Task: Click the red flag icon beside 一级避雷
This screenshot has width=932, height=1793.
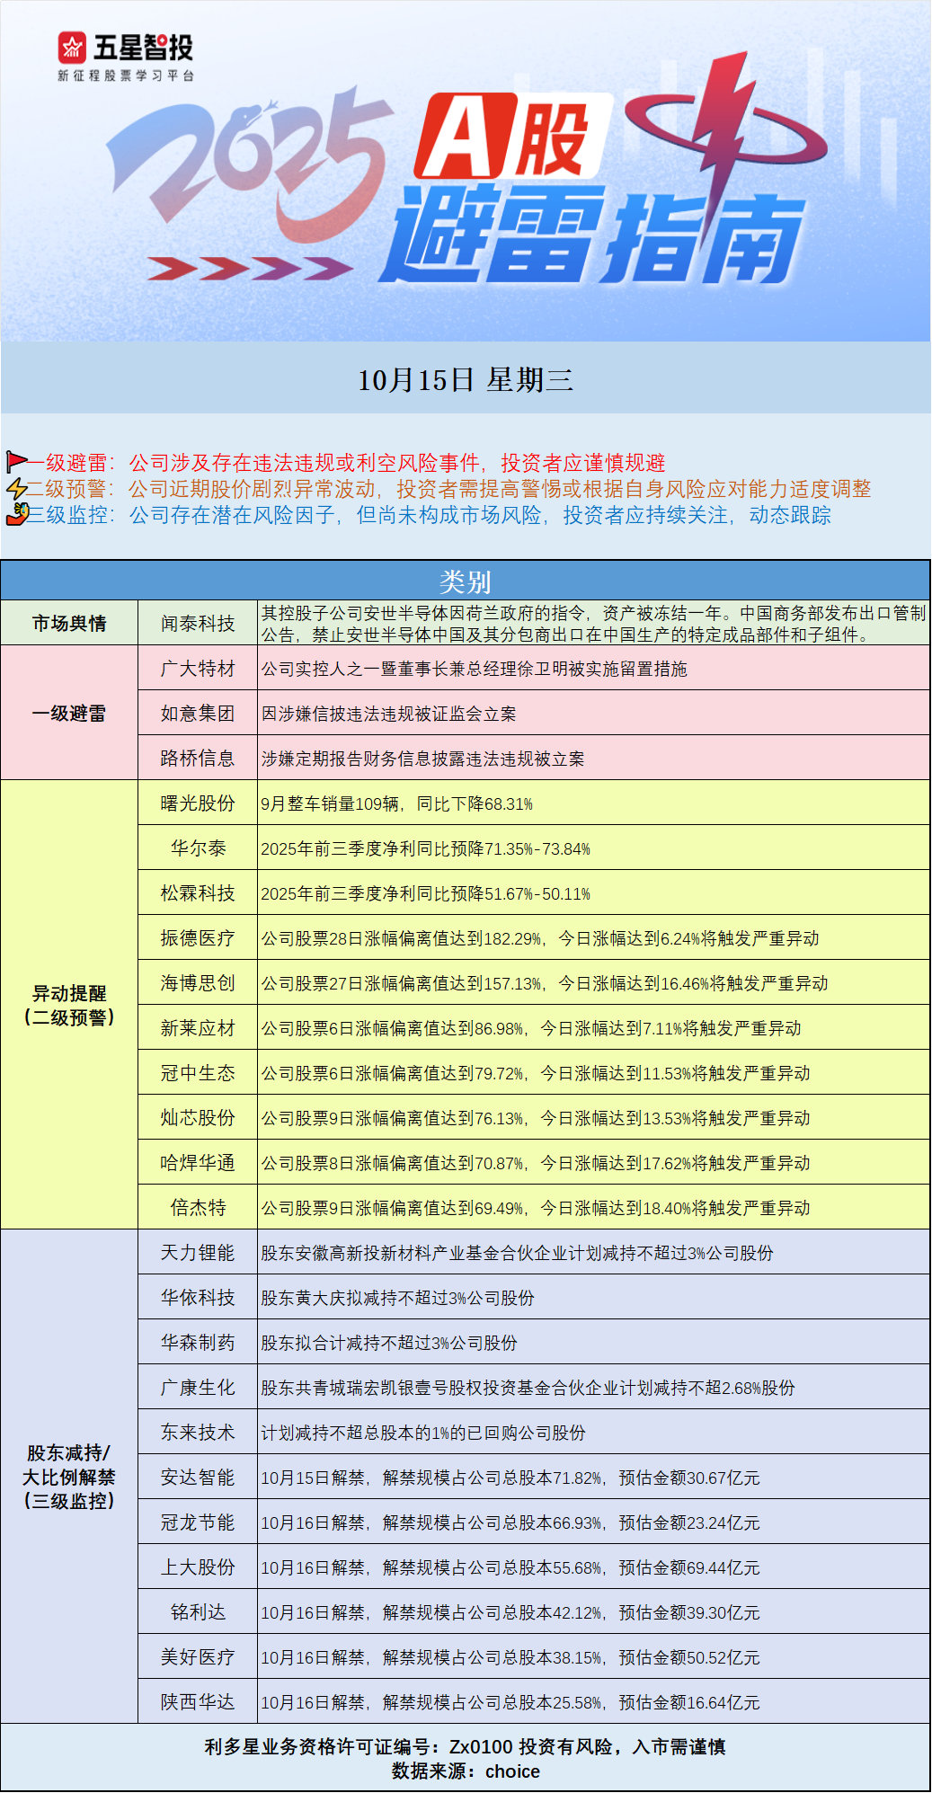Action: (x=16, y=463)
